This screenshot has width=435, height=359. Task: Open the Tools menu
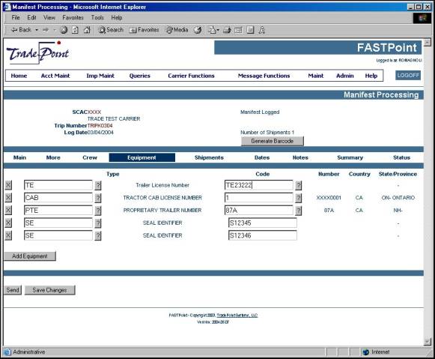click(x=97, y=17)
